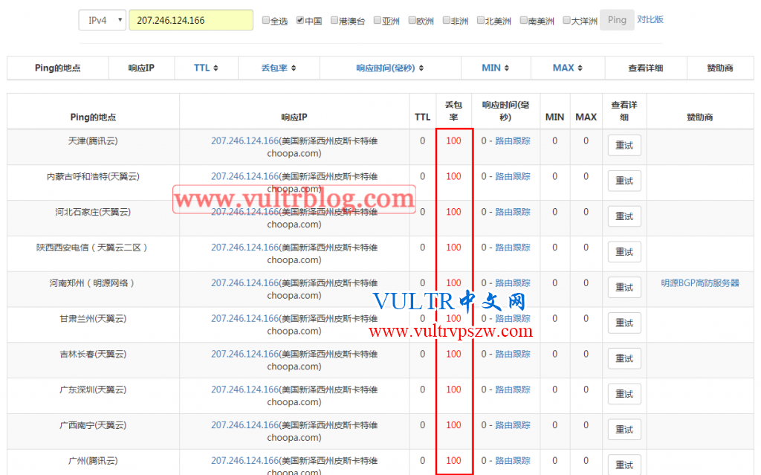761x475 pixels.
Task: Click the 赞助商 header in sort bar
Action: 719,68
